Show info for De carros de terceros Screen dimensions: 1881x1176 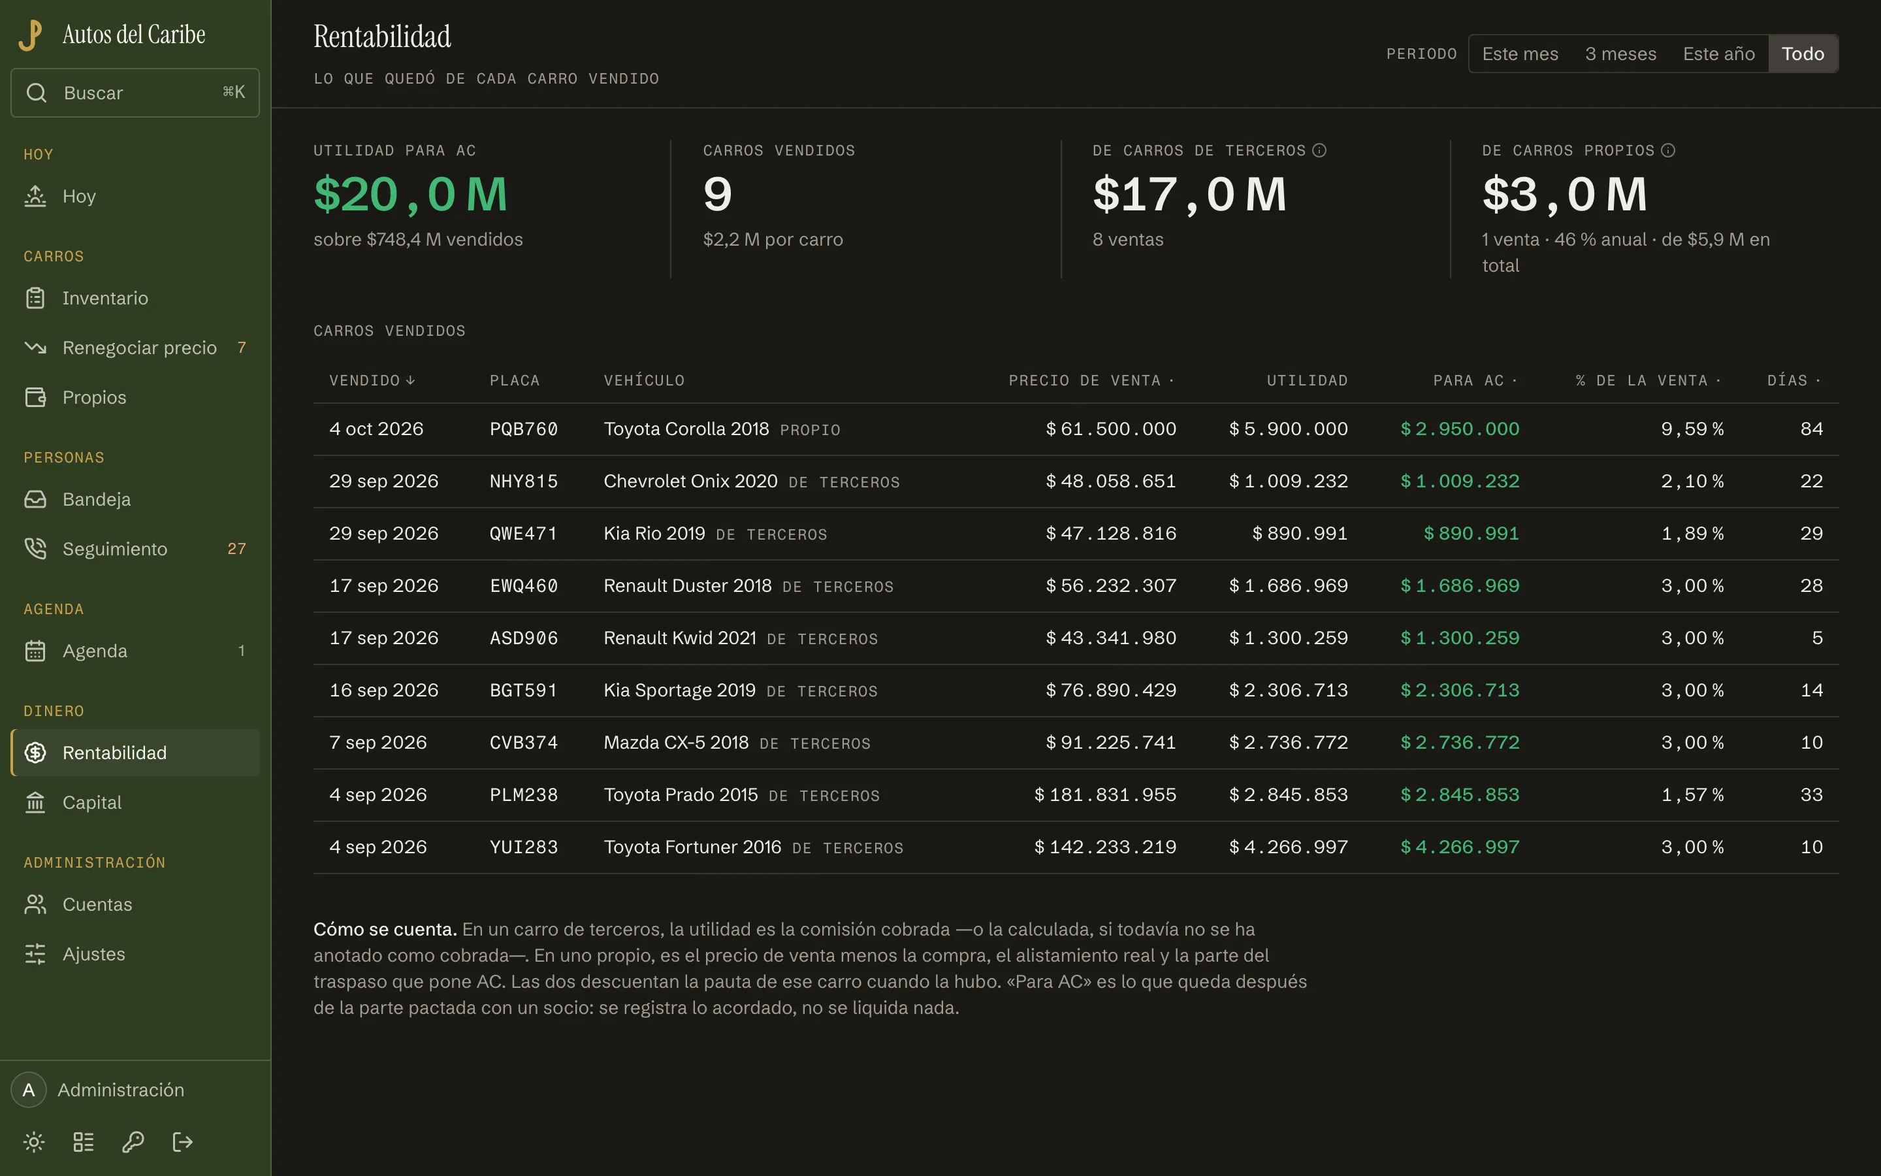[1319, 150]
